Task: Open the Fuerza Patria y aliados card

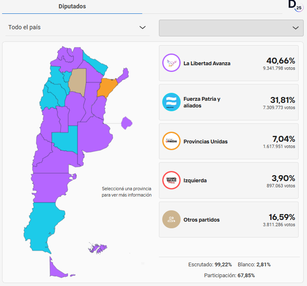Action: coord(229,102)
